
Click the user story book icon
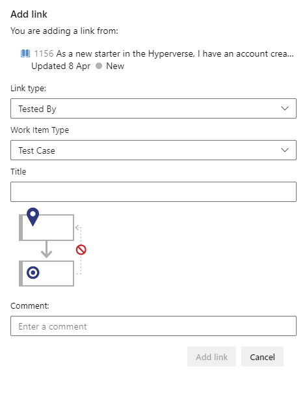click(25, 53)
